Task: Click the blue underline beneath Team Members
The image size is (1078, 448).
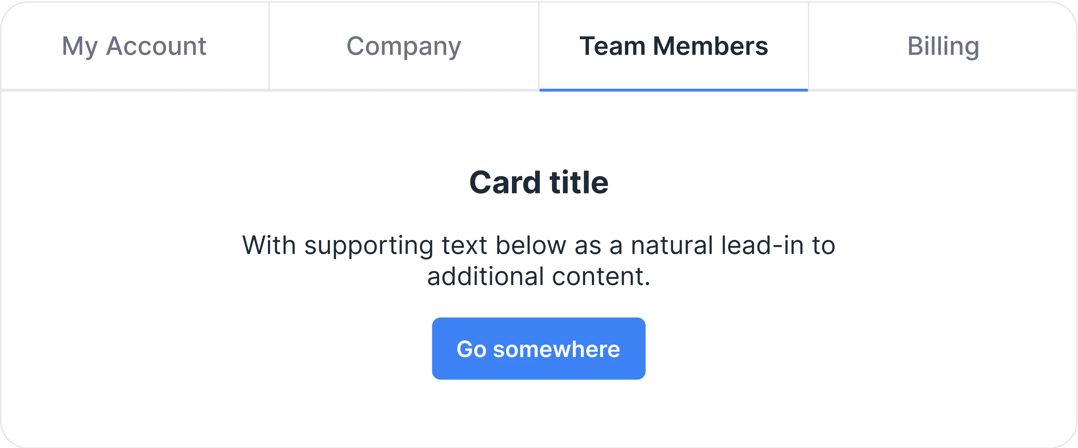Action: [673, 90]
